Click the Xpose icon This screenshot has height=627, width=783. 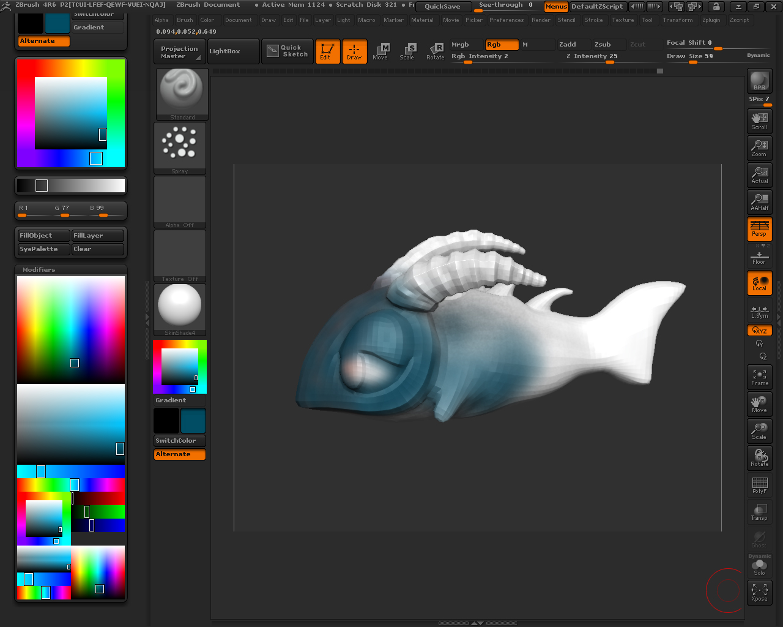tap(759, 593)
